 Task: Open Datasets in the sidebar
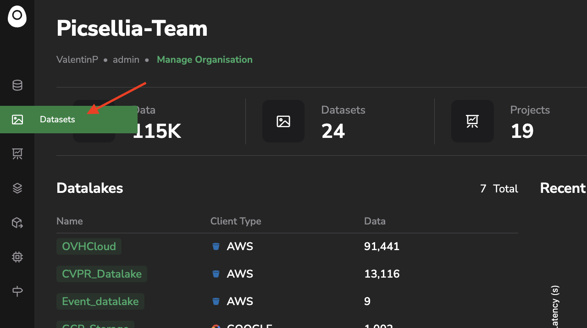[x=69, y=120]
